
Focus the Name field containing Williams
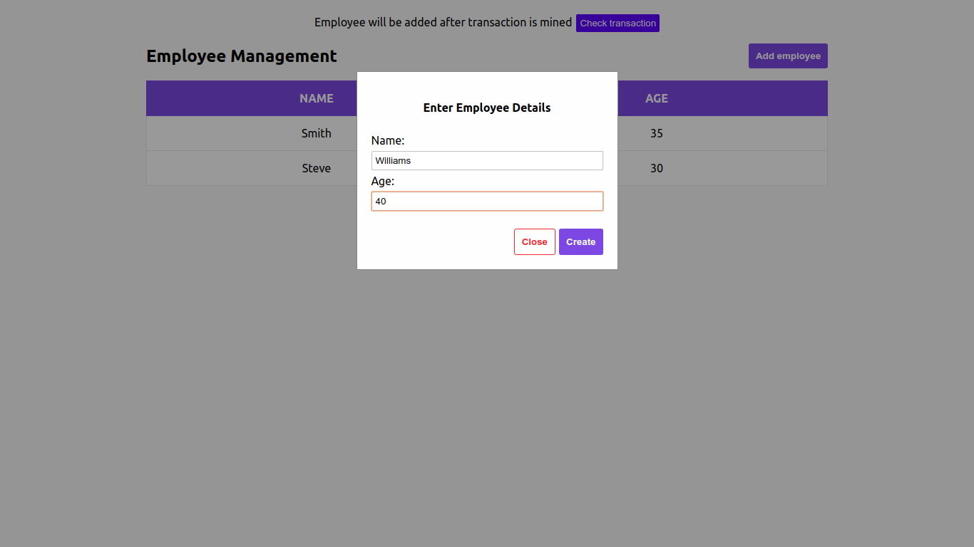pyautogui.click(x=487, y=160)
